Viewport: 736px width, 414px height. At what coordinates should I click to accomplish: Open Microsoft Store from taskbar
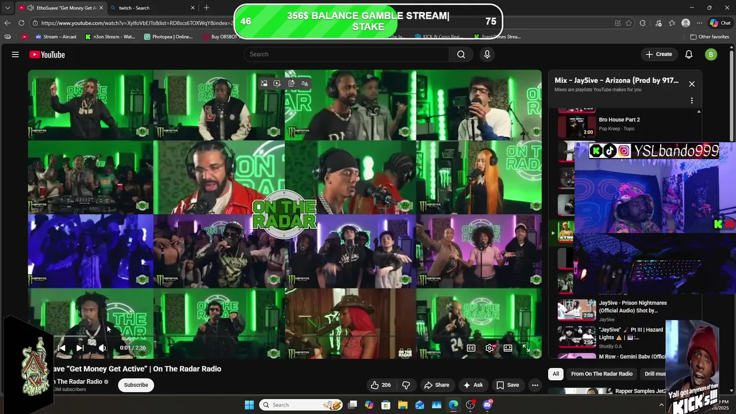pos(386,405)
